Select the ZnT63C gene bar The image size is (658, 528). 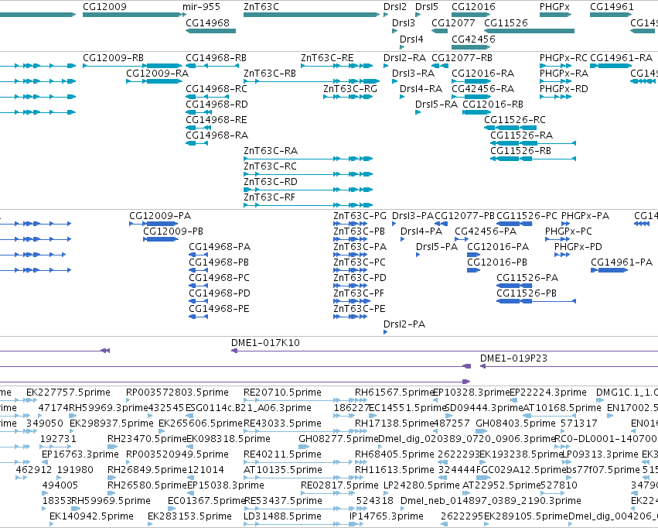click(x=312, y=15)
